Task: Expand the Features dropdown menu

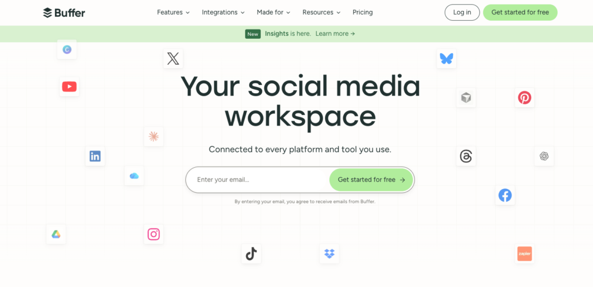Action: [173, 13]
